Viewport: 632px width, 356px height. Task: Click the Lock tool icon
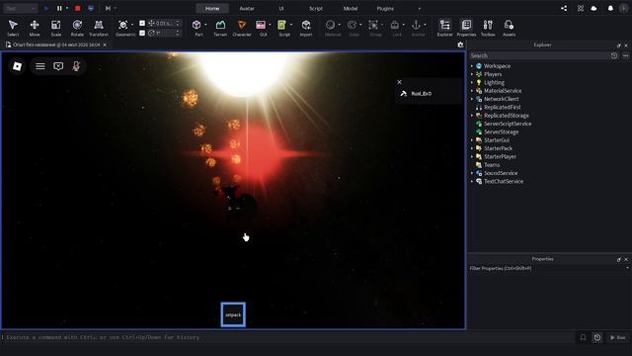pyautogui.click(x=395, y=25)
